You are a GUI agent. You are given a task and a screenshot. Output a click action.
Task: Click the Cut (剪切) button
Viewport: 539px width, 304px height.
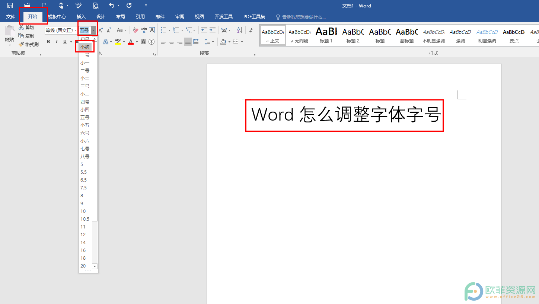[26, 28]
